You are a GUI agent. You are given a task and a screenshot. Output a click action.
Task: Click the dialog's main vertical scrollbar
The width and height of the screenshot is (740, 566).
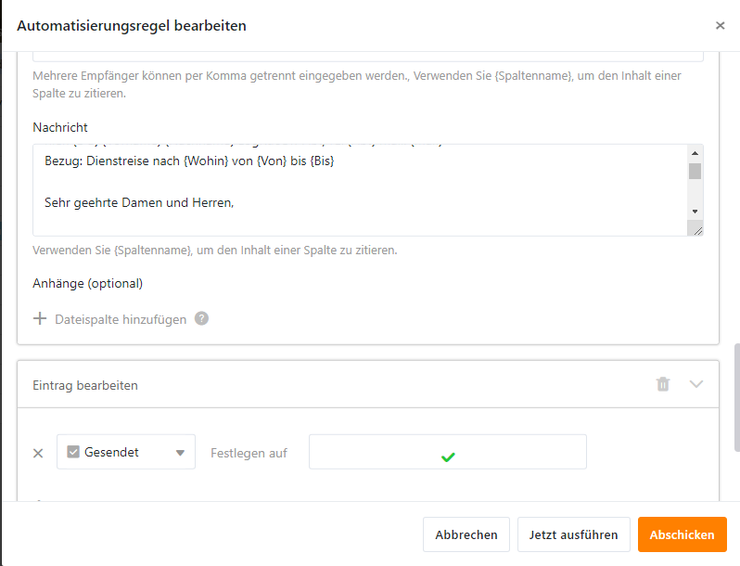click(x=736, y=397)
